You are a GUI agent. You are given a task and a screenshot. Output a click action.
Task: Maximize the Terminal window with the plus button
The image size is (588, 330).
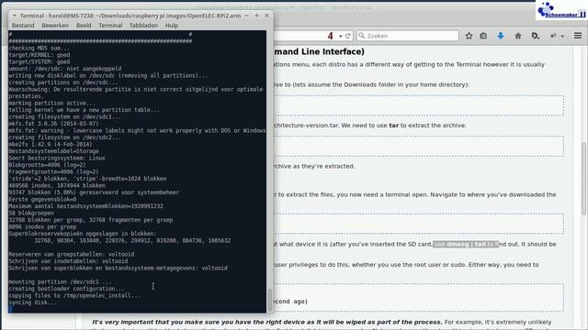257,16
